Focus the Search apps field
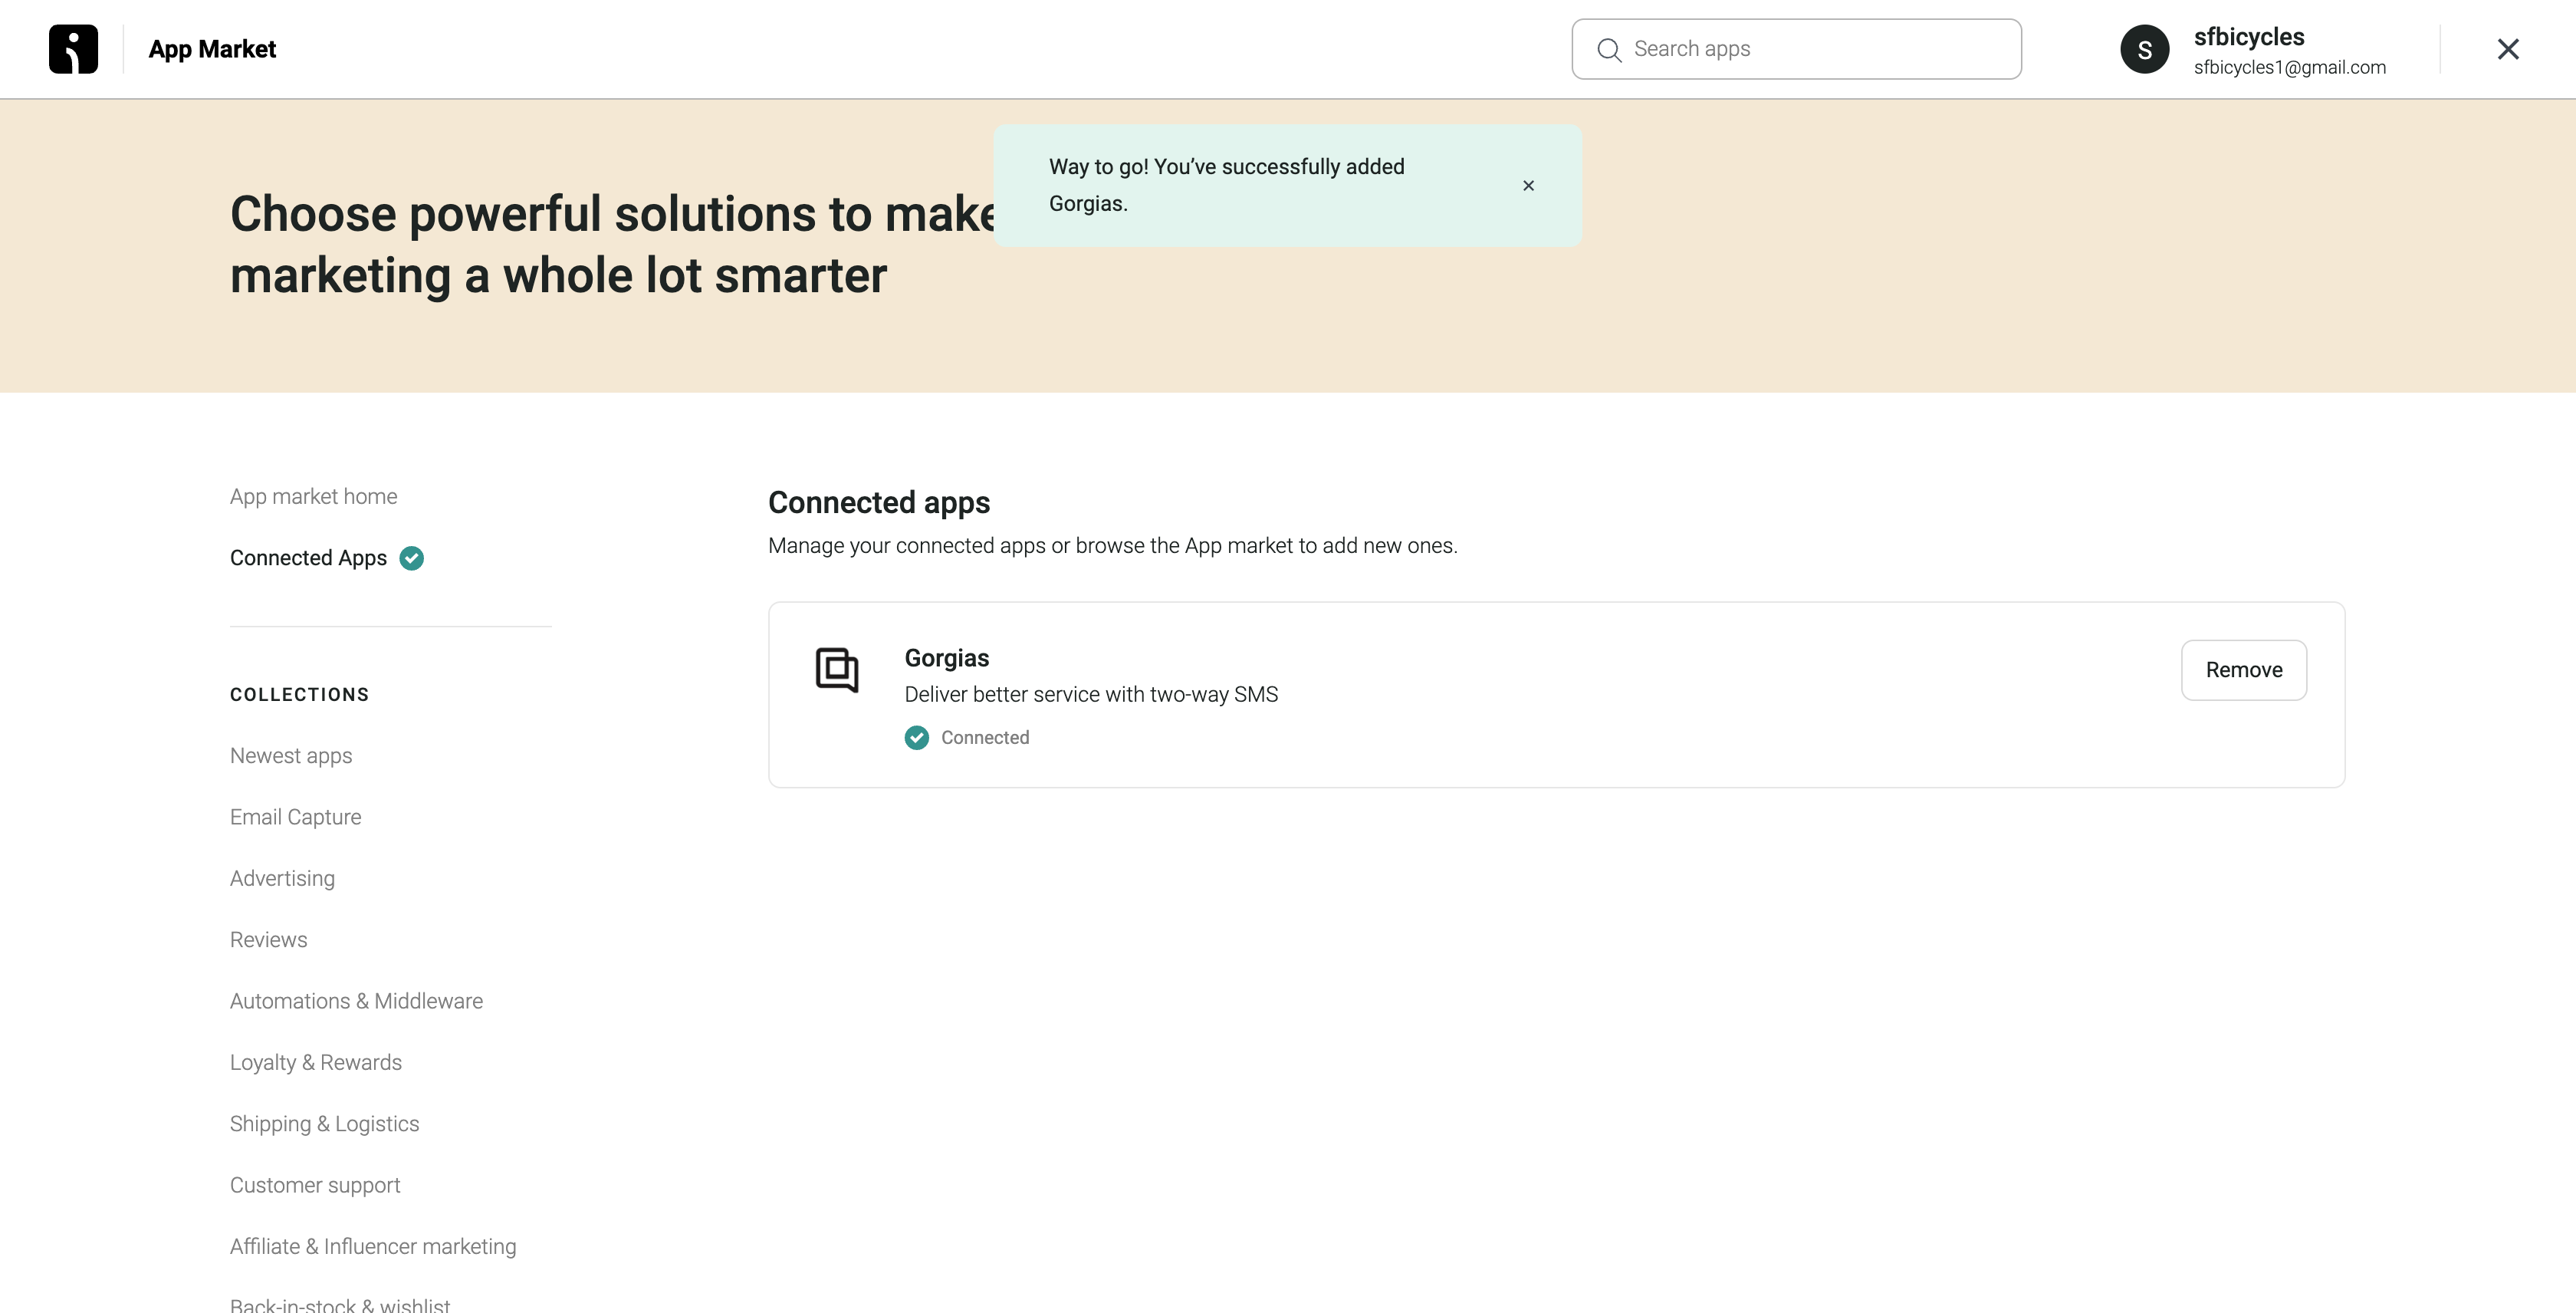 [x=1796, y=49]
